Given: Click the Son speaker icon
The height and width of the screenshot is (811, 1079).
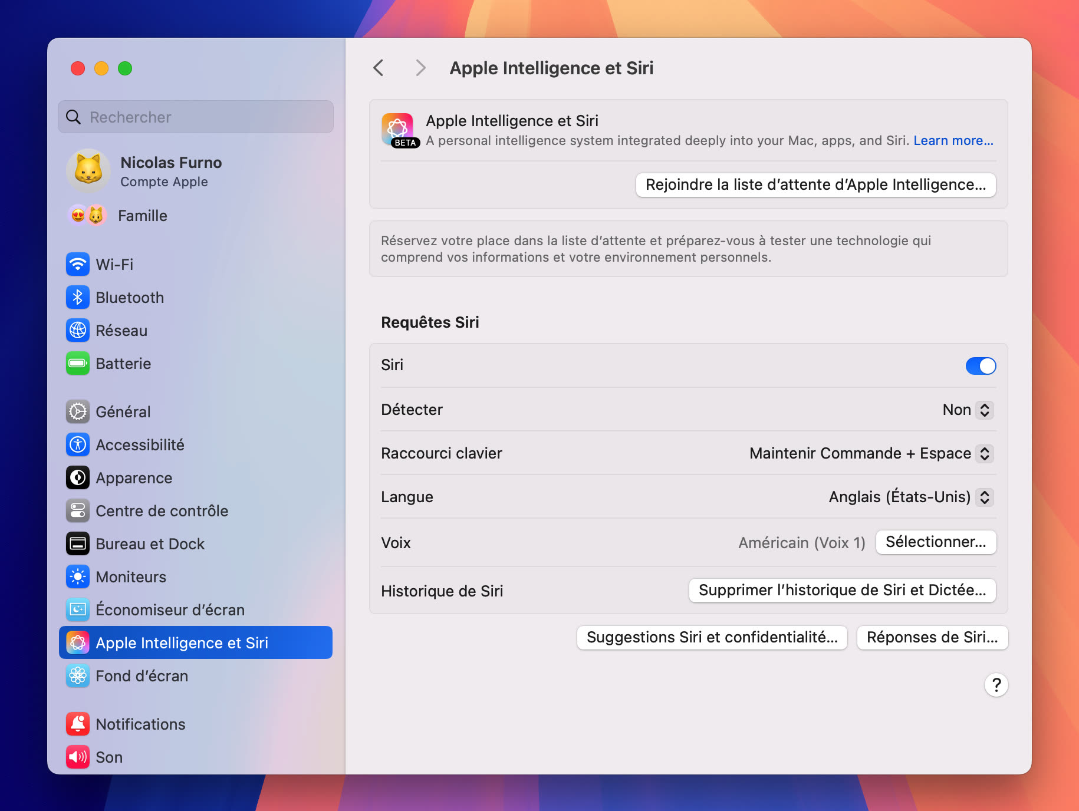Looking at the screenshot, I should (77, 757).
